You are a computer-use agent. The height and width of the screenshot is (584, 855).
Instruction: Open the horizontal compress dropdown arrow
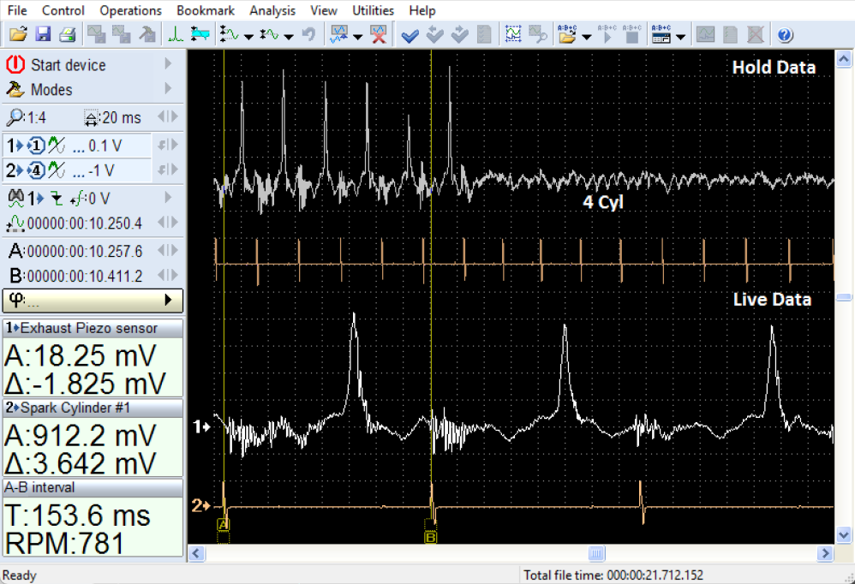click(x=289, y=37)
